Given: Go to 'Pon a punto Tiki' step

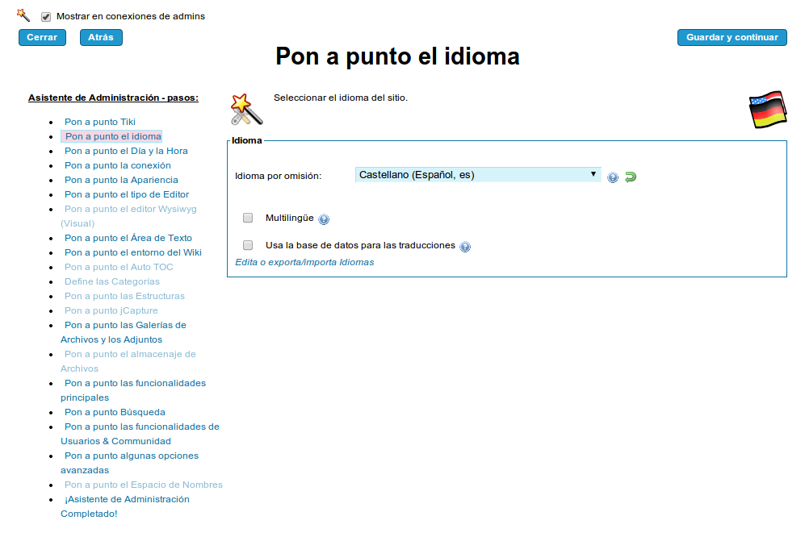Looking at the screenshot, I should point(100,122).
